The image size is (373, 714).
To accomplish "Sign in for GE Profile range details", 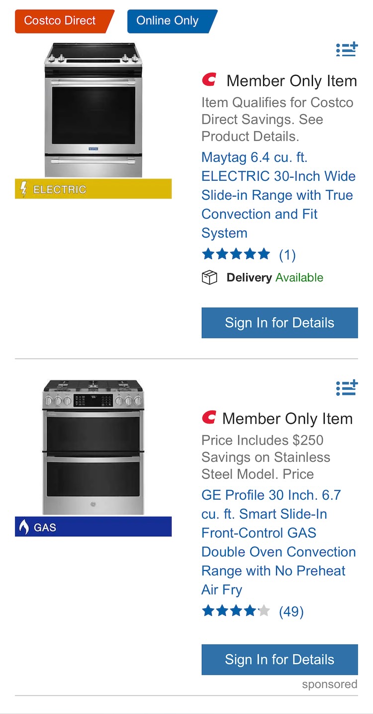I will pos(280,660).
